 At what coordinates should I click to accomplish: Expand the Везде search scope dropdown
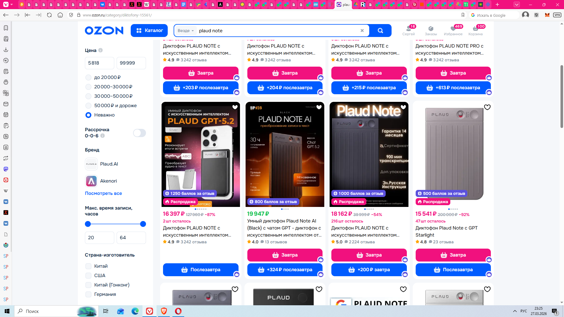186,31
